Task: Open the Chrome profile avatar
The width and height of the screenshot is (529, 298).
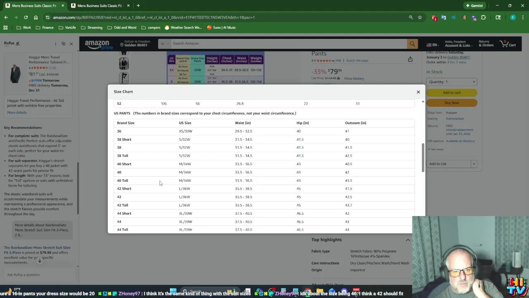Action: (x=513, y=17)
